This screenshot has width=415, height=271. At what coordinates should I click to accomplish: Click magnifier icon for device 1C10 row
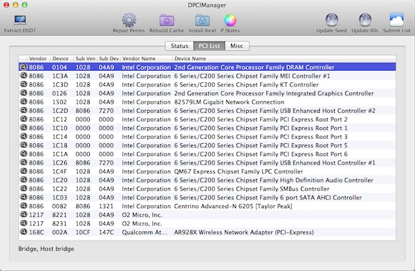pyautogui.click(x=24, y=128)
